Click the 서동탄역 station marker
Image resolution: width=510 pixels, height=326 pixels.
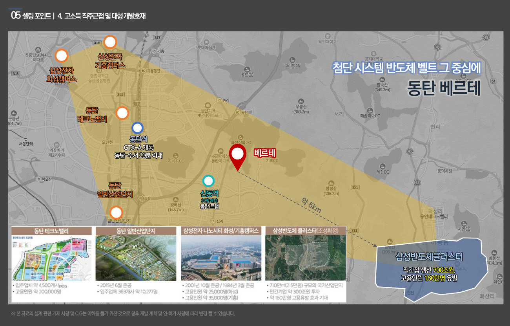(25, 139)
